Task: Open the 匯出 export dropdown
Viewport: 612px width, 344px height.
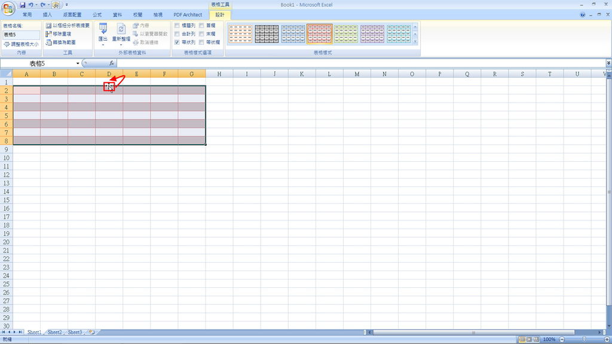Action: point(103,34)
